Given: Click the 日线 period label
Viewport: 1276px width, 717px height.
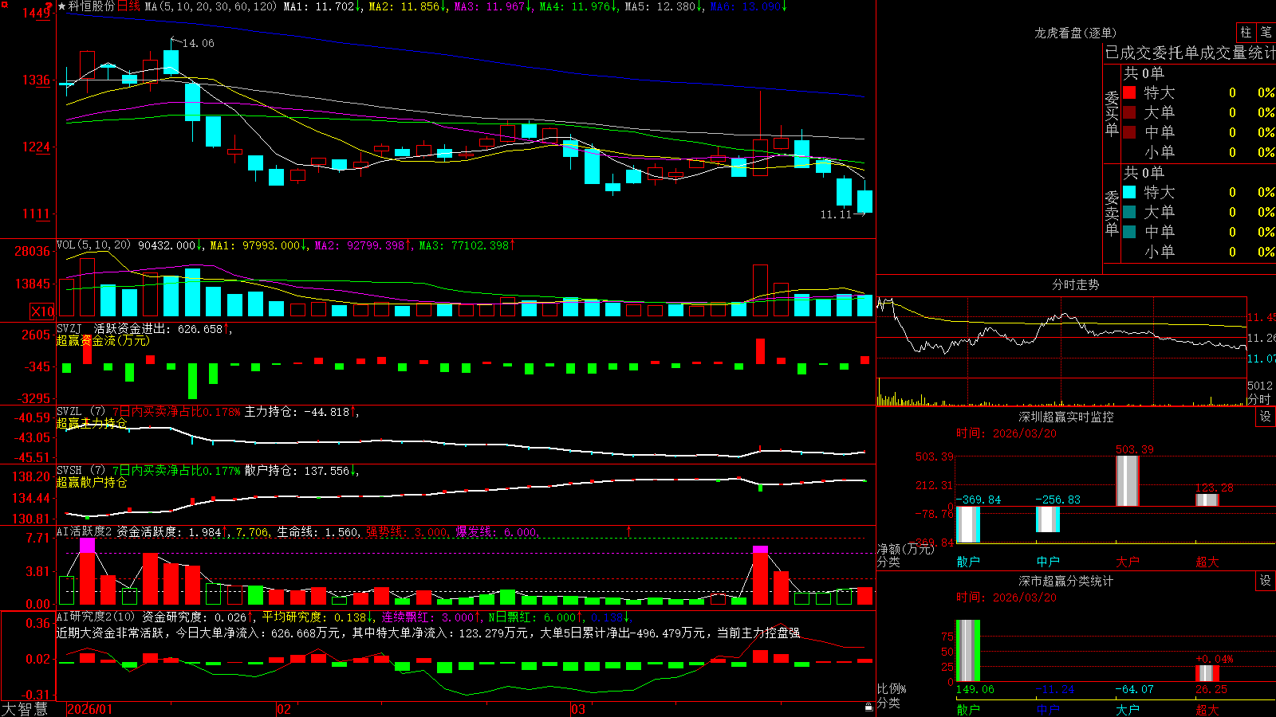Looking at the screenshot, I should [128, 6].
